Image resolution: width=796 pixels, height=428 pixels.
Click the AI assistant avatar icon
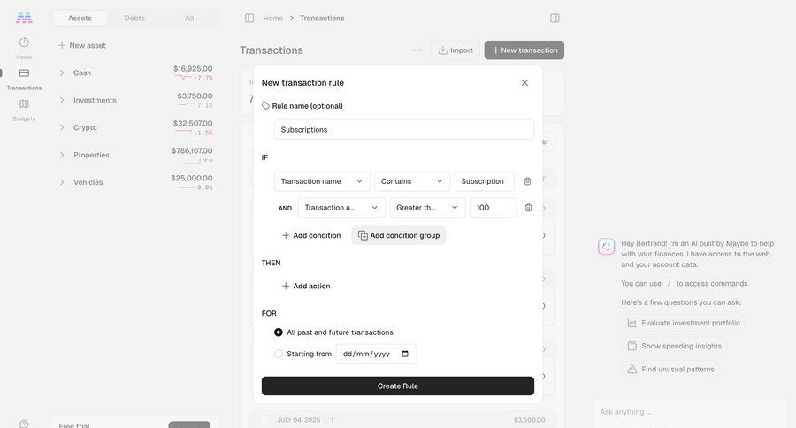click(x=606, y=247)
